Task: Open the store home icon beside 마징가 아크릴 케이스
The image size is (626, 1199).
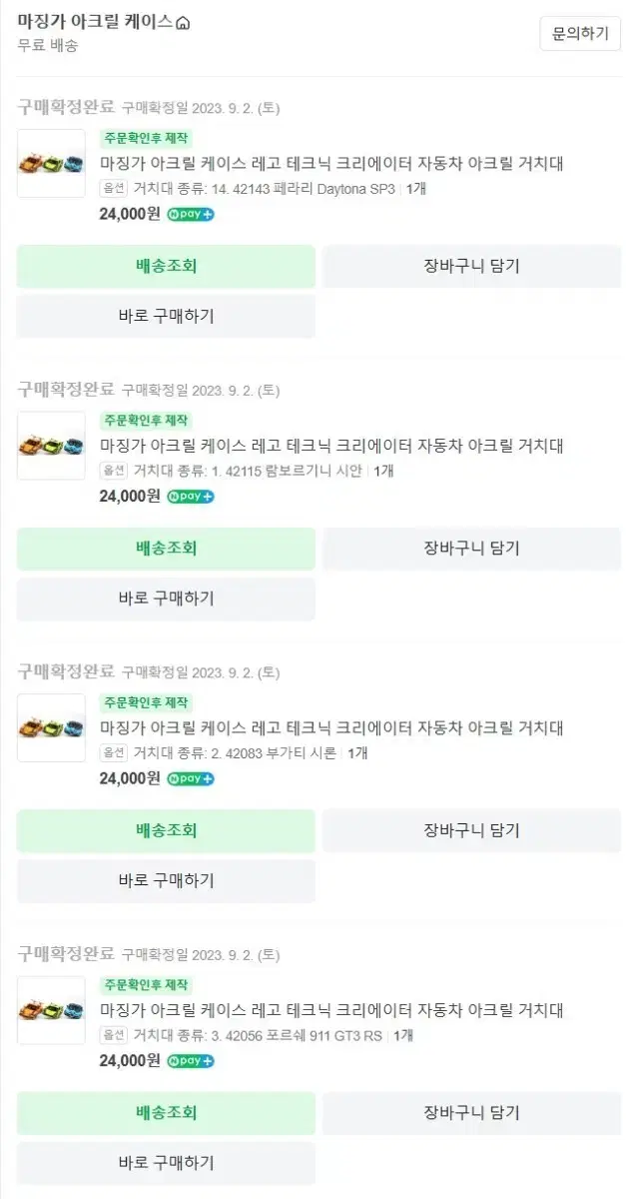Action: (182, 23)
